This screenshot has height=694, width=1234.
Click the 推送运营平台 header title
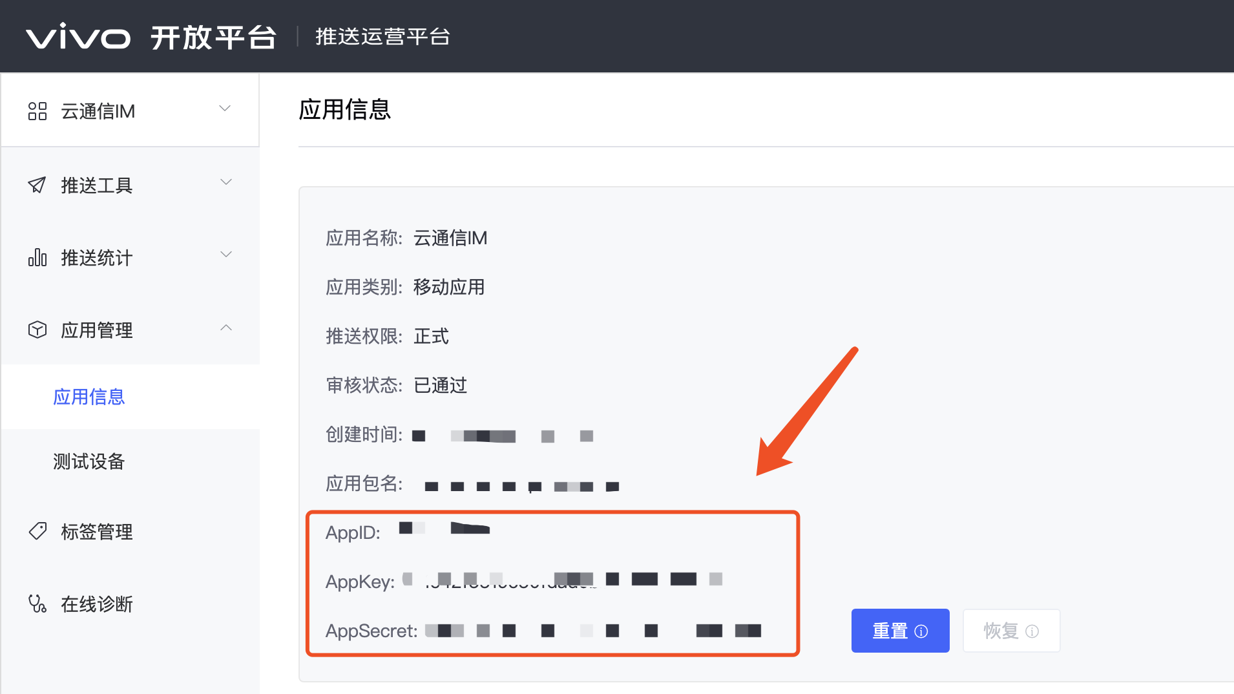click(382, 37)
